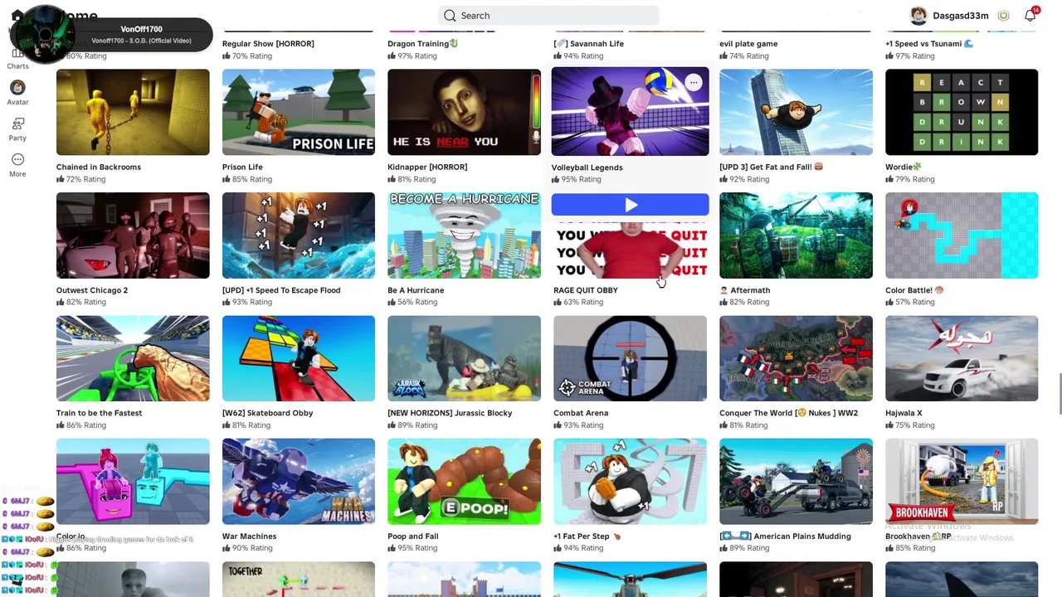The image size is (1062, 597).
Task: Open the More sidebar menu icon
Action: click(17, 159)
